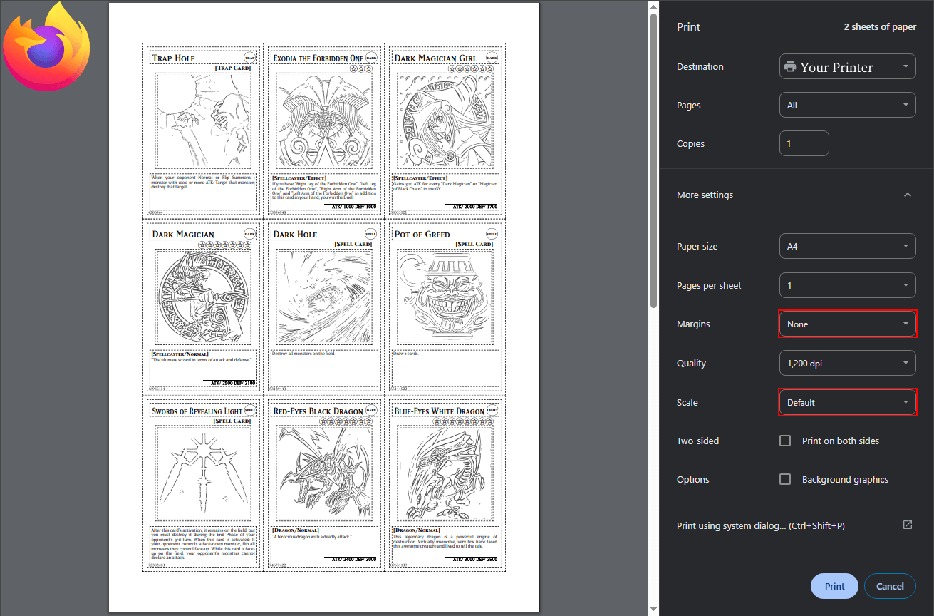This screenshot has width=934, height=616.
Task: Open the Paper size dropdown showing A4
Action: pyautogui.click(x=847, y=246)
